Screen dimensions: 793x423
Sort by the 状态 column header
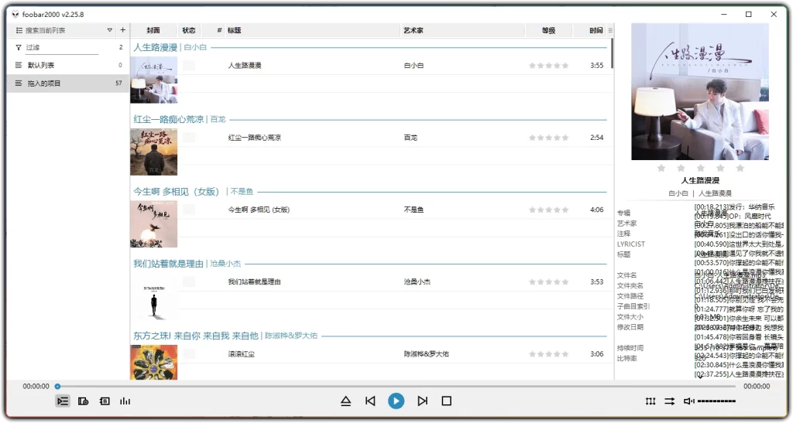pos(189,30)
